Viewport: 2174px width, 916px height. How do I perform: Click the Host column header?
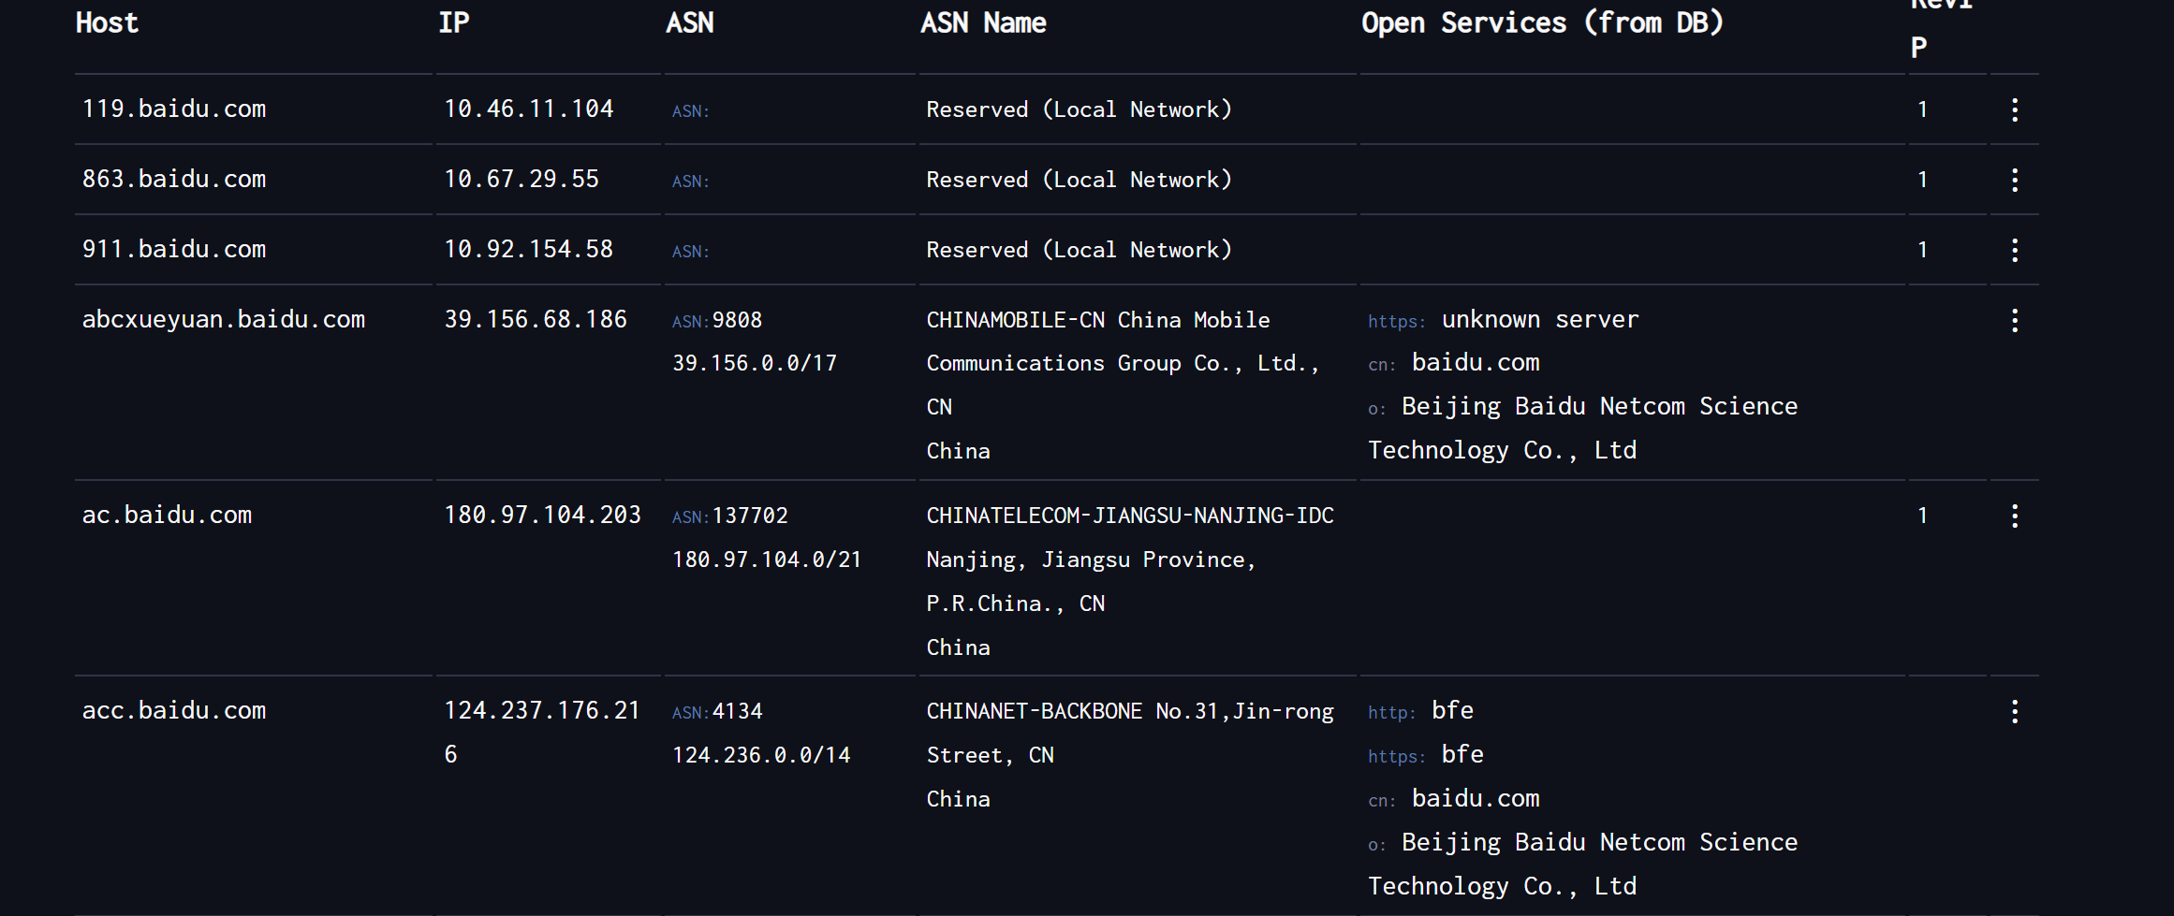tap(107, 23)
